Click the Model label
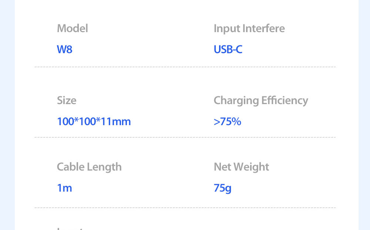 click(x=73, y=28)
